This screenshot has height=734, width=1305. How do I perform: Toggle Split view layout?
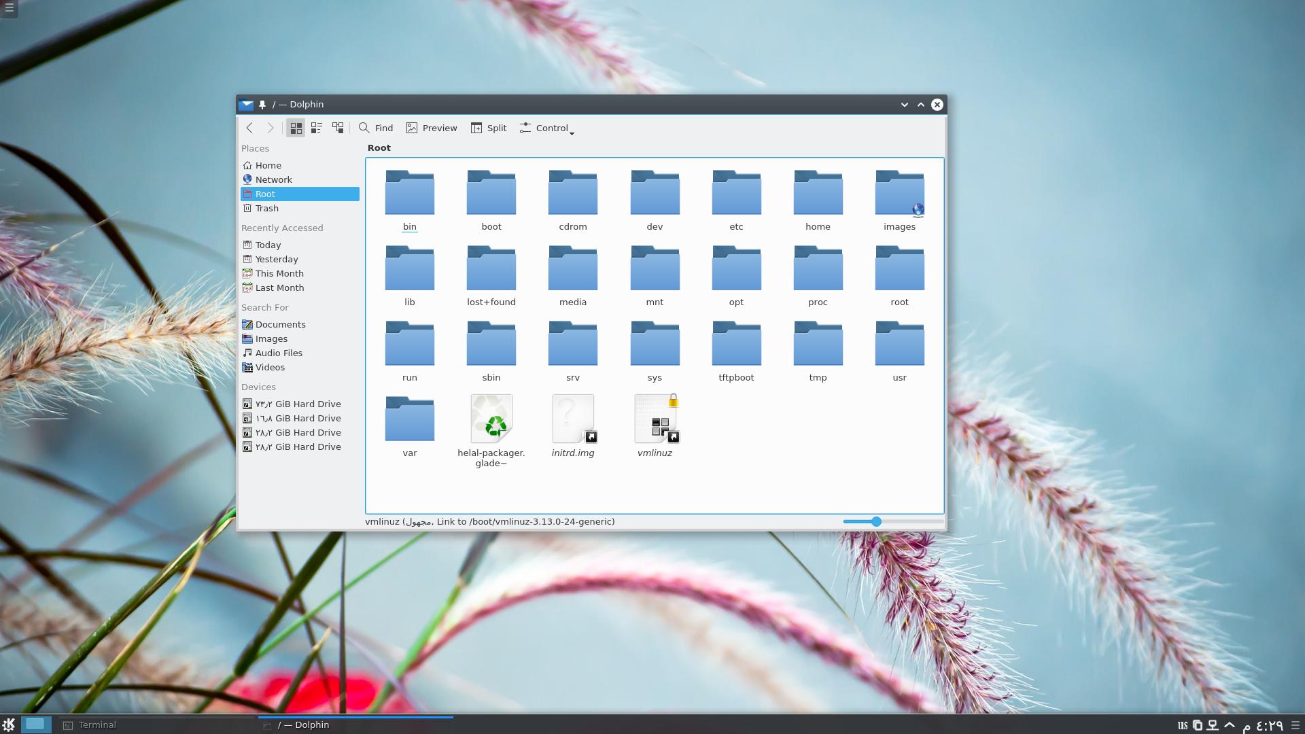click(488, 128)
